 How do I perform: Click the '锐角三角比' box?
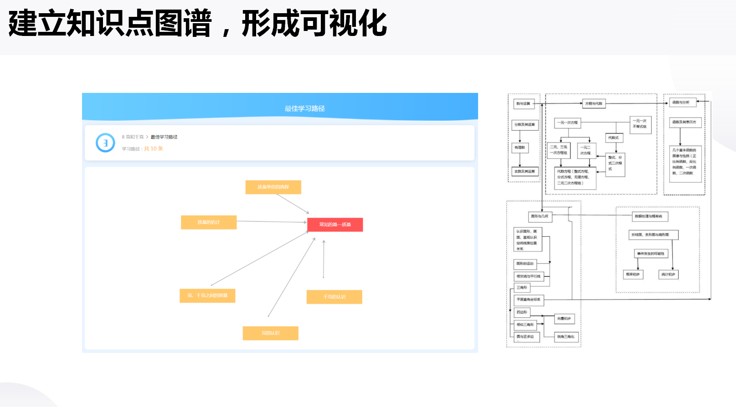566,337
